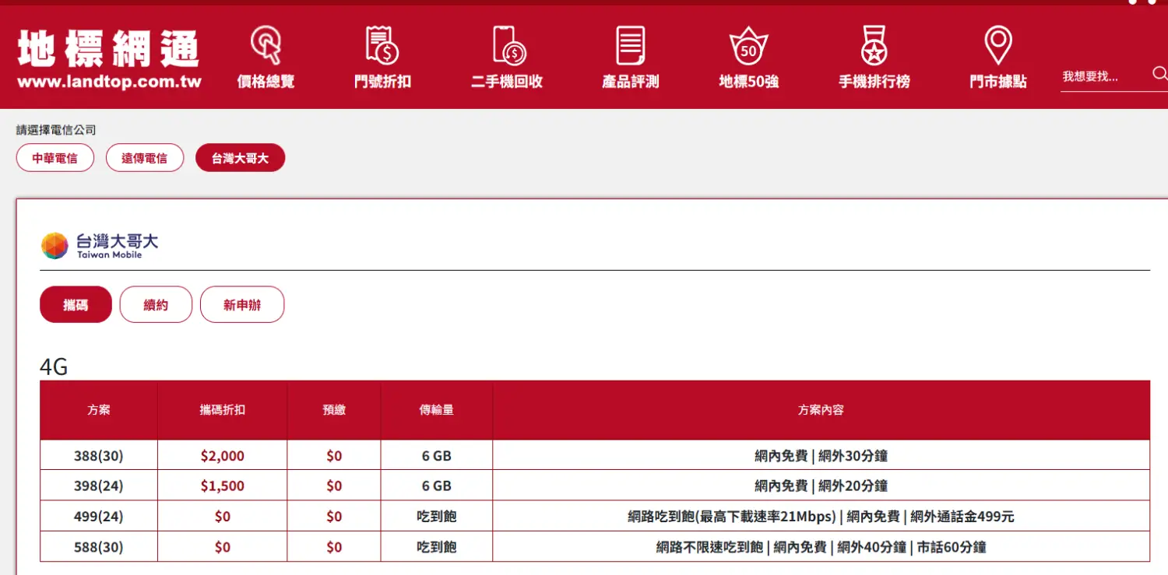Switch to the 攜碼 tab

pyautogui.click(x=76, y=305)
